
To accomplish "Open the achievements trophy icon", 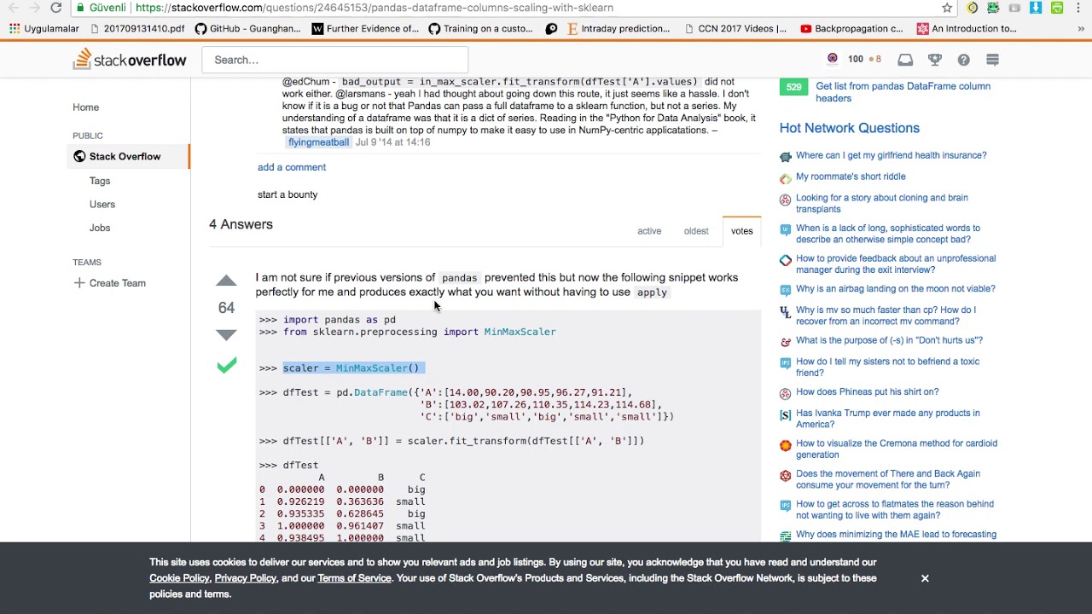I will [935, 60].
